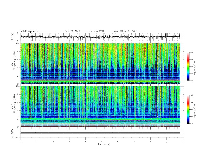Click time axis tick label "5"
Viewport: 206px width, 159px height.
pos(102,142)
